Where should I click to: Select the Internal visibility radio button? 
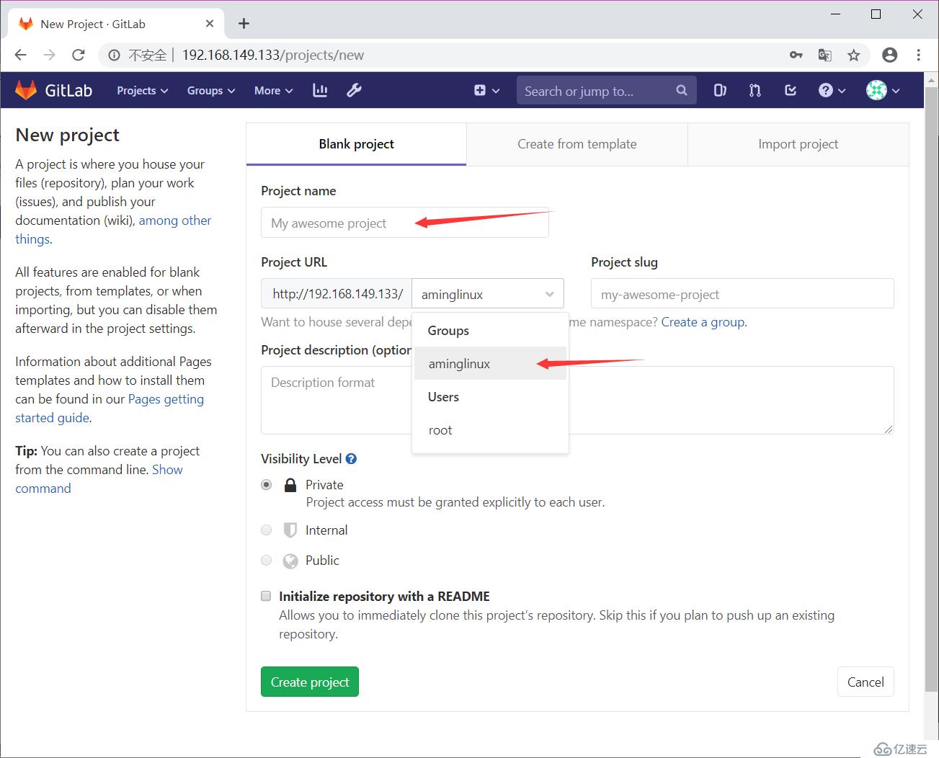[x=267, y=530]
